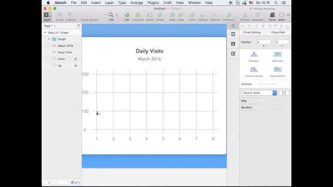Open the File menu
This screenshot has height=187, width=333.
pos(73,3)
